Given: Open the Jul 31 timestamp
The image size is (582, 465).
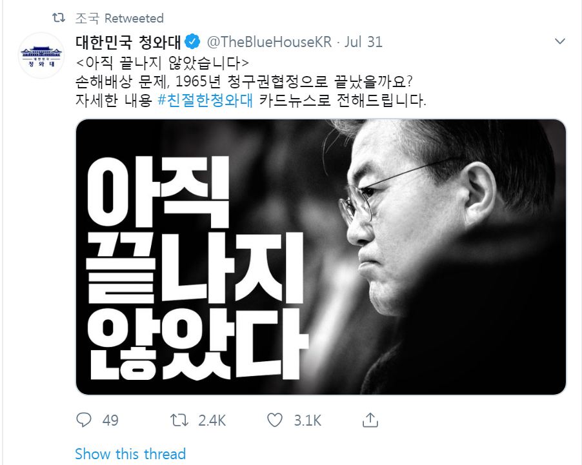Looking at the screenshot, I should click(x=363, y=42).
